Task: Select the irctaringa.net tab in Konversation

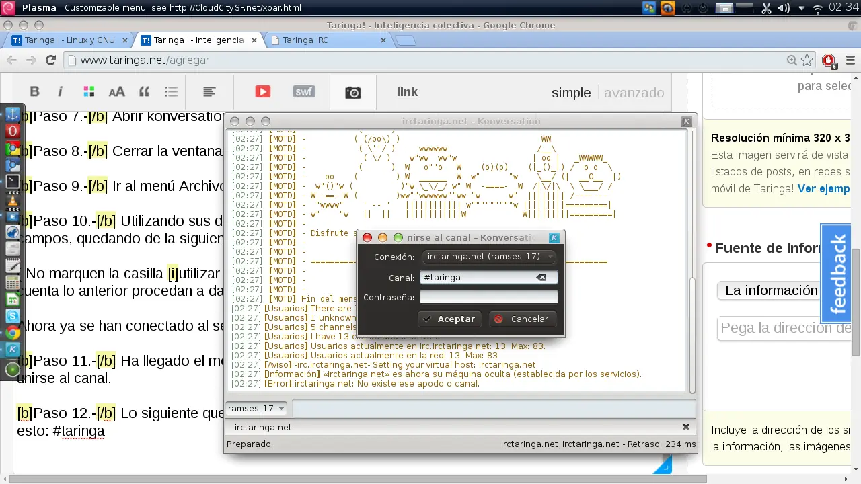Action: 263,427
